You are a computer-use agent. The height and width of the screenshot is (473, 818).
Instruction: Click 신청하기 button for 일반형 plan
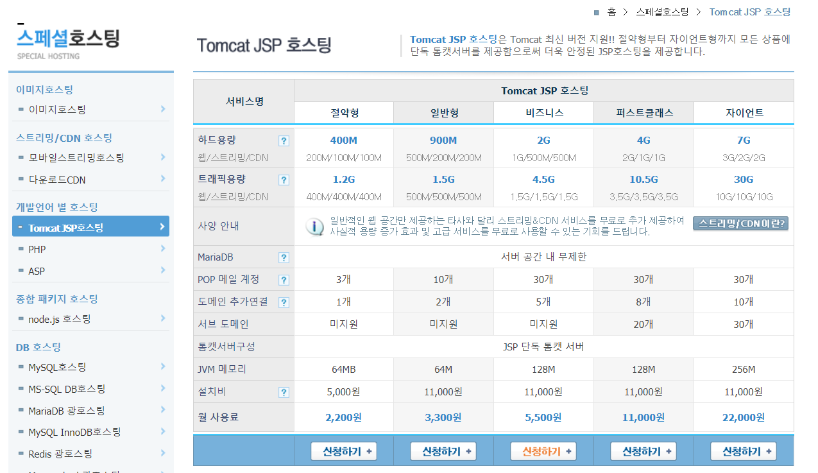(443, 451)
